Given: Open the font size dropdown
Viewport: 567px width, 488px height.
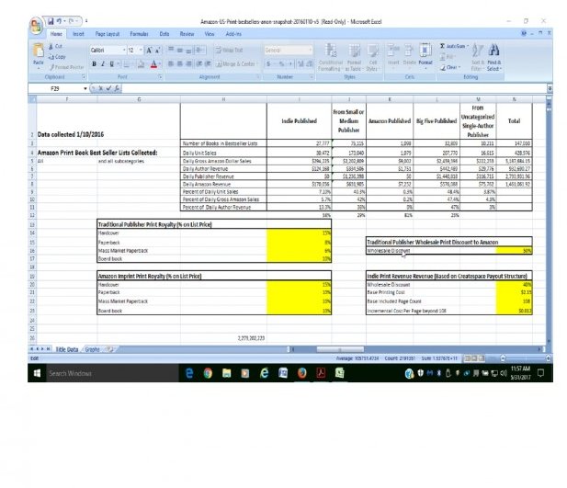Looking at the screenshot, I should point(141,51).
